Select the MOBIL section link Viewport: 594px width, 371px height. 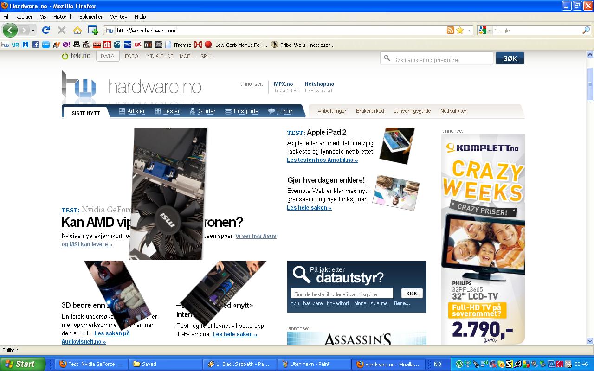pos(187,56)
